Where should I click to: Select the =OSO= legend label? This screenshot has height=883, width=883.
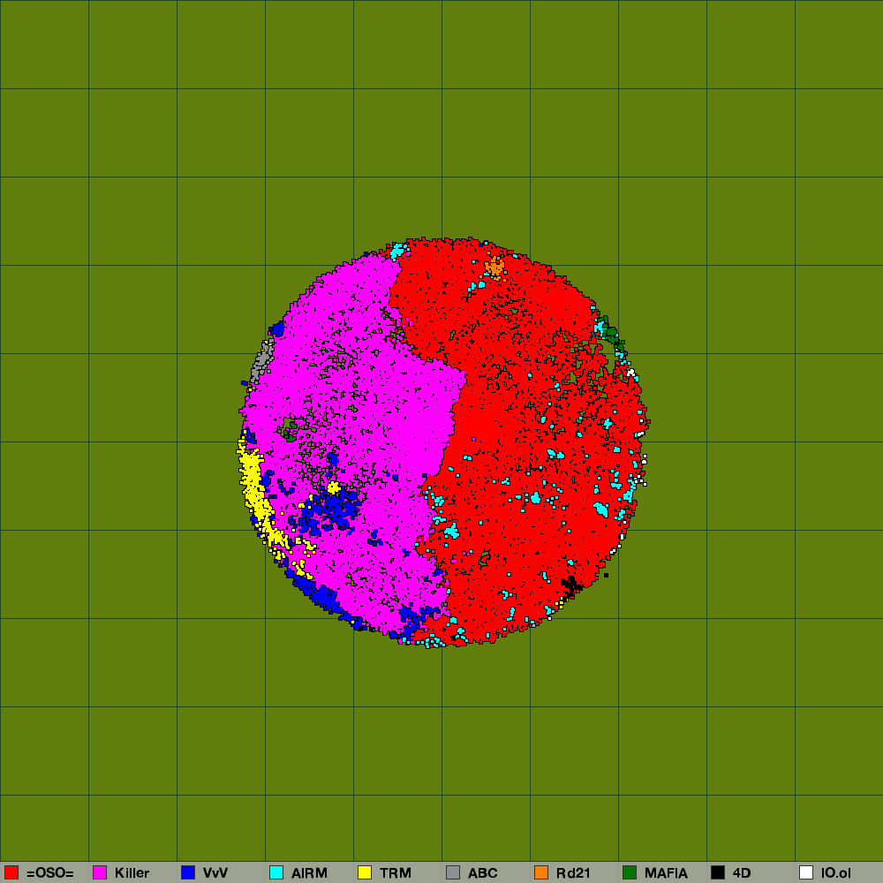50,873
